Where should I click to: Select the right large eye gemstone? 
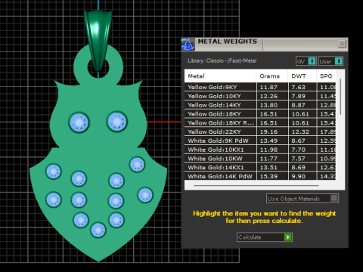(x=117, y=122)
